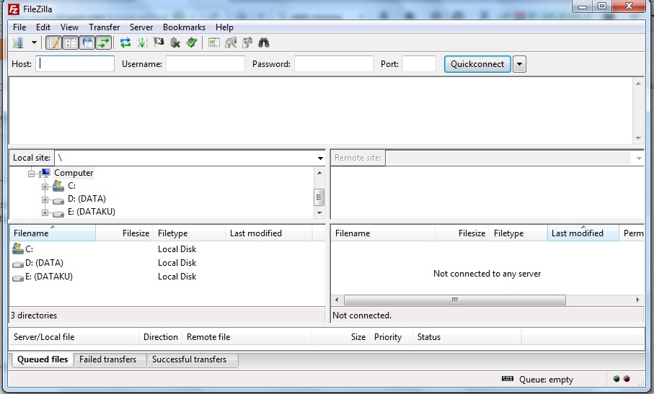Open the Quickconnect history dropdown

click(x=519, y=64)
